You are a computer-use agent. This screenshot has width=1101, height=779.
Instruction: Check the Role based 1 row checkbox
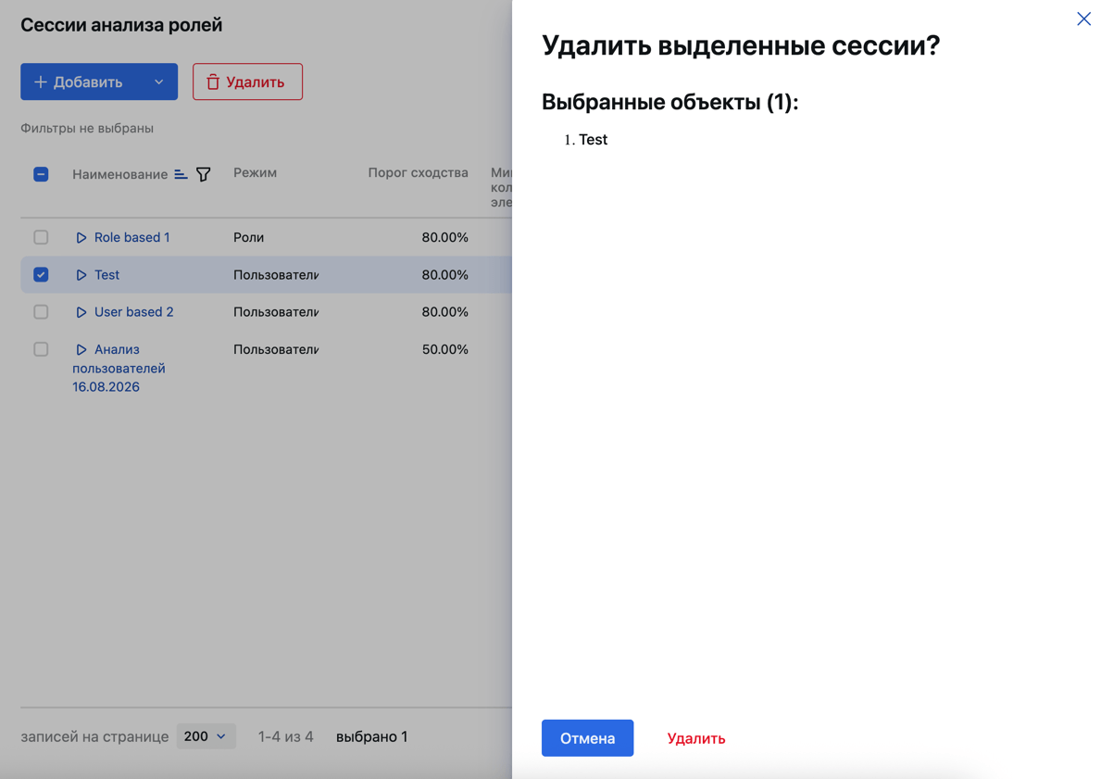click(41, 237)
